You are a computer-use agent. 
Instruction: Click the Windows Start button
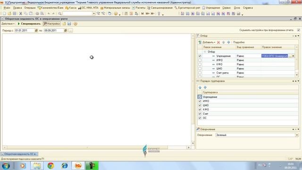[x=6, y=166]
